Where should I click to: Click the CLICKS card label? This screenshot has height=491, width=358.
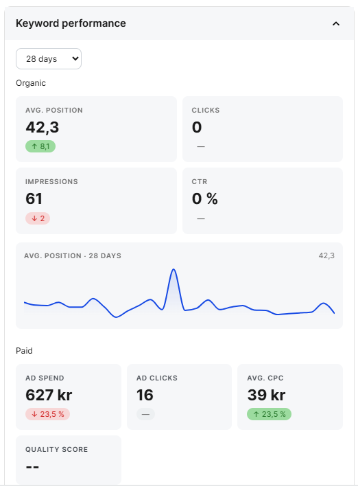coord(206,111)
